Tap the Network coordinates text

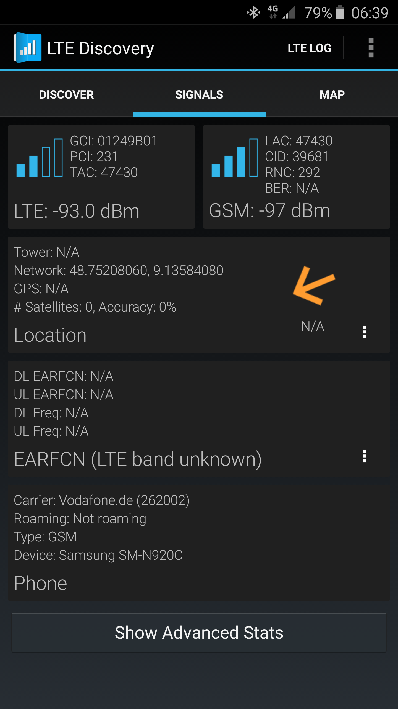coord(119,270)
